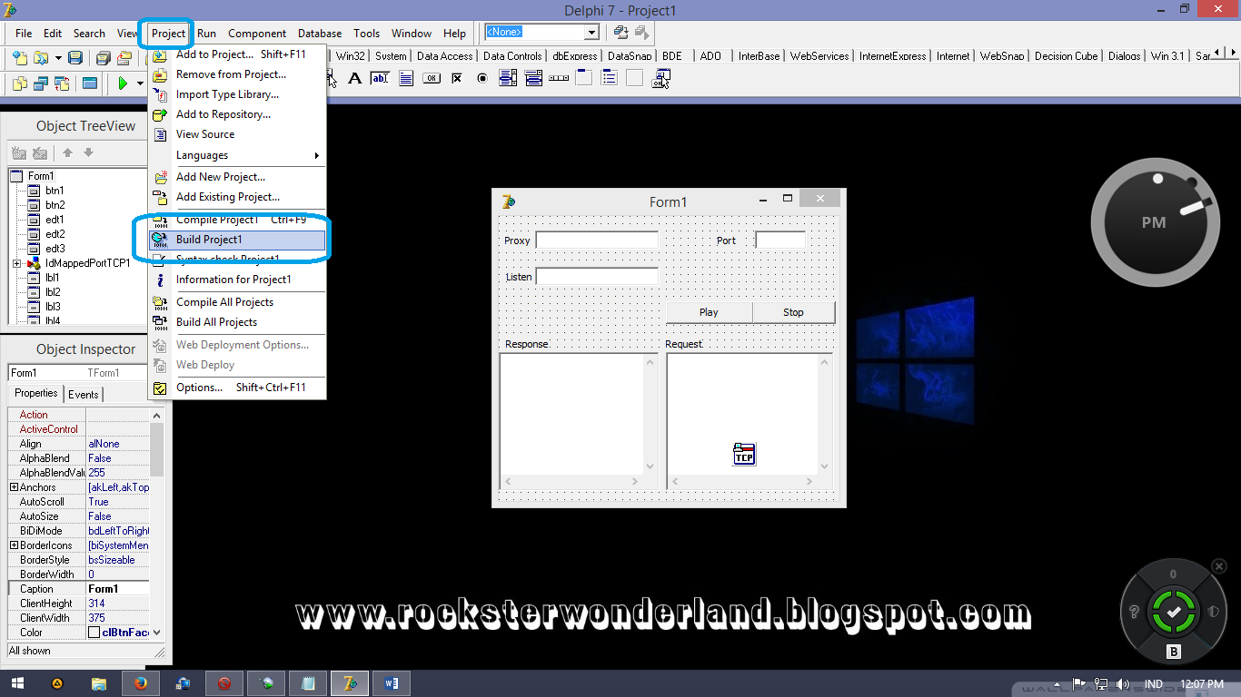Select the GroupBox component icon in palette
This screenshot has width=1241, height=697.
584,79
